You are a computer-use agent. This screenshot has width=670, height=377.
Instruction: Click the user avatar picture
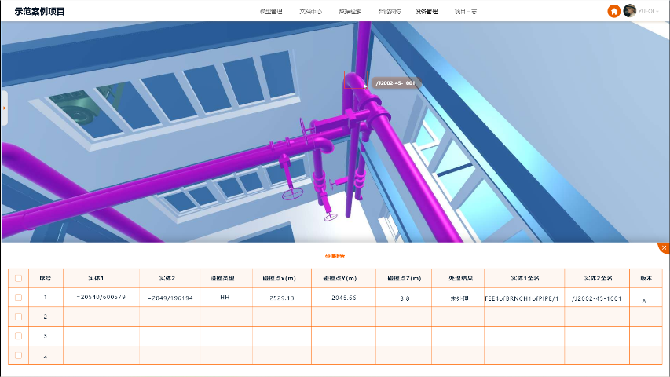click(x=629, y=11)
